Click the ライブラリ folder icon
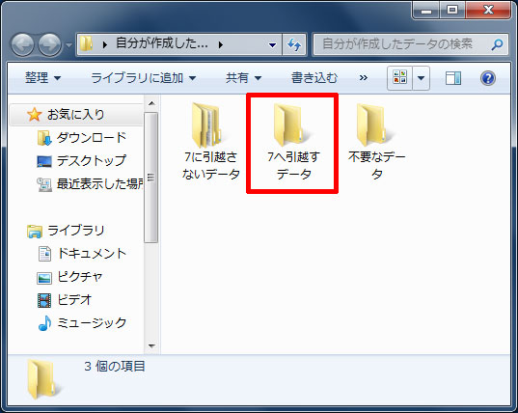This screenshot has height=413, width=518. point(35,231)
